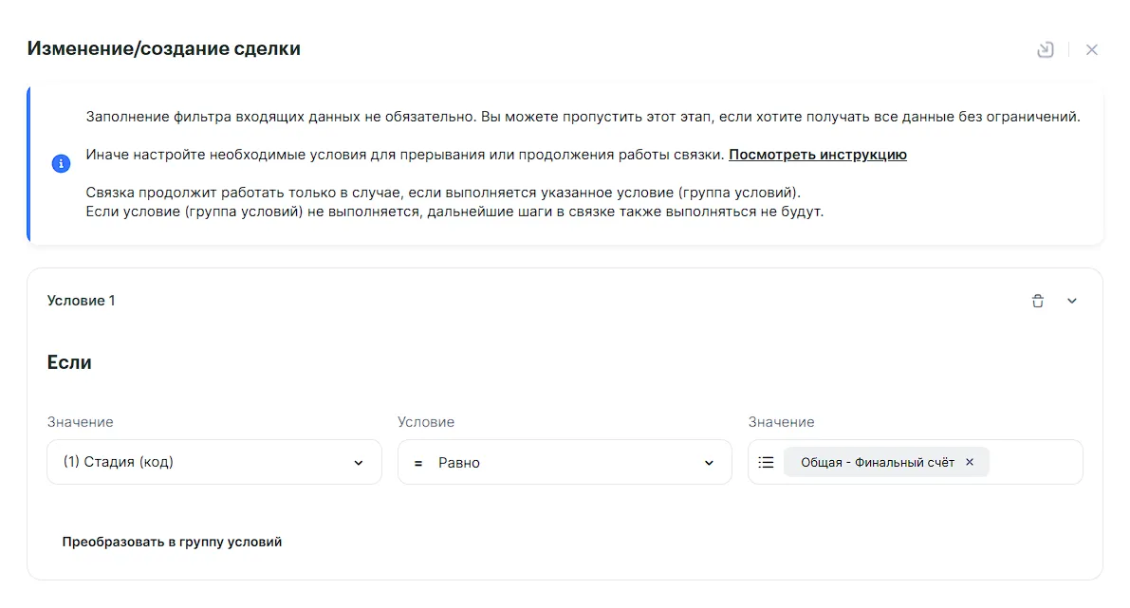The image size is (1130, 608).
Task: Open the list icon in value field
Action: (x=767, y=462)
